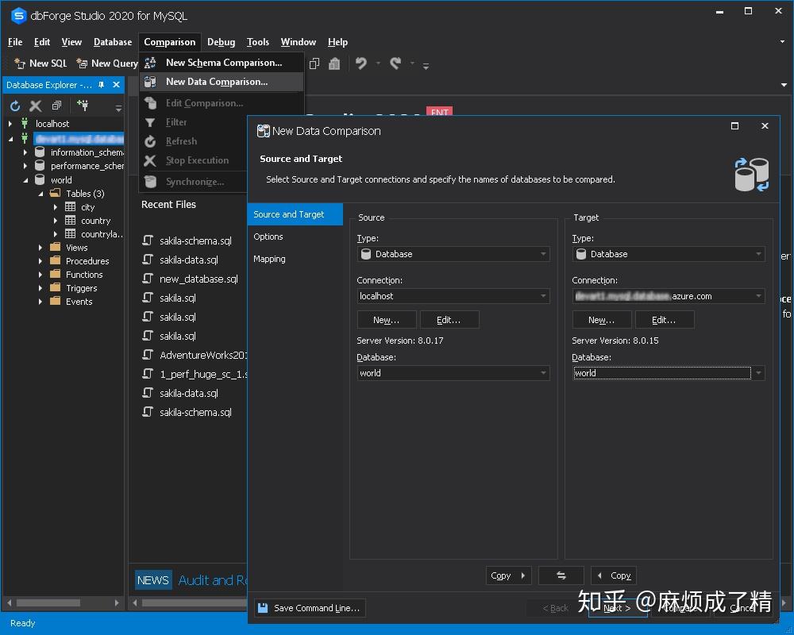Swap Source and Target with the exchange icon
Screen dimensions: 794x635
tap(561, 575)
